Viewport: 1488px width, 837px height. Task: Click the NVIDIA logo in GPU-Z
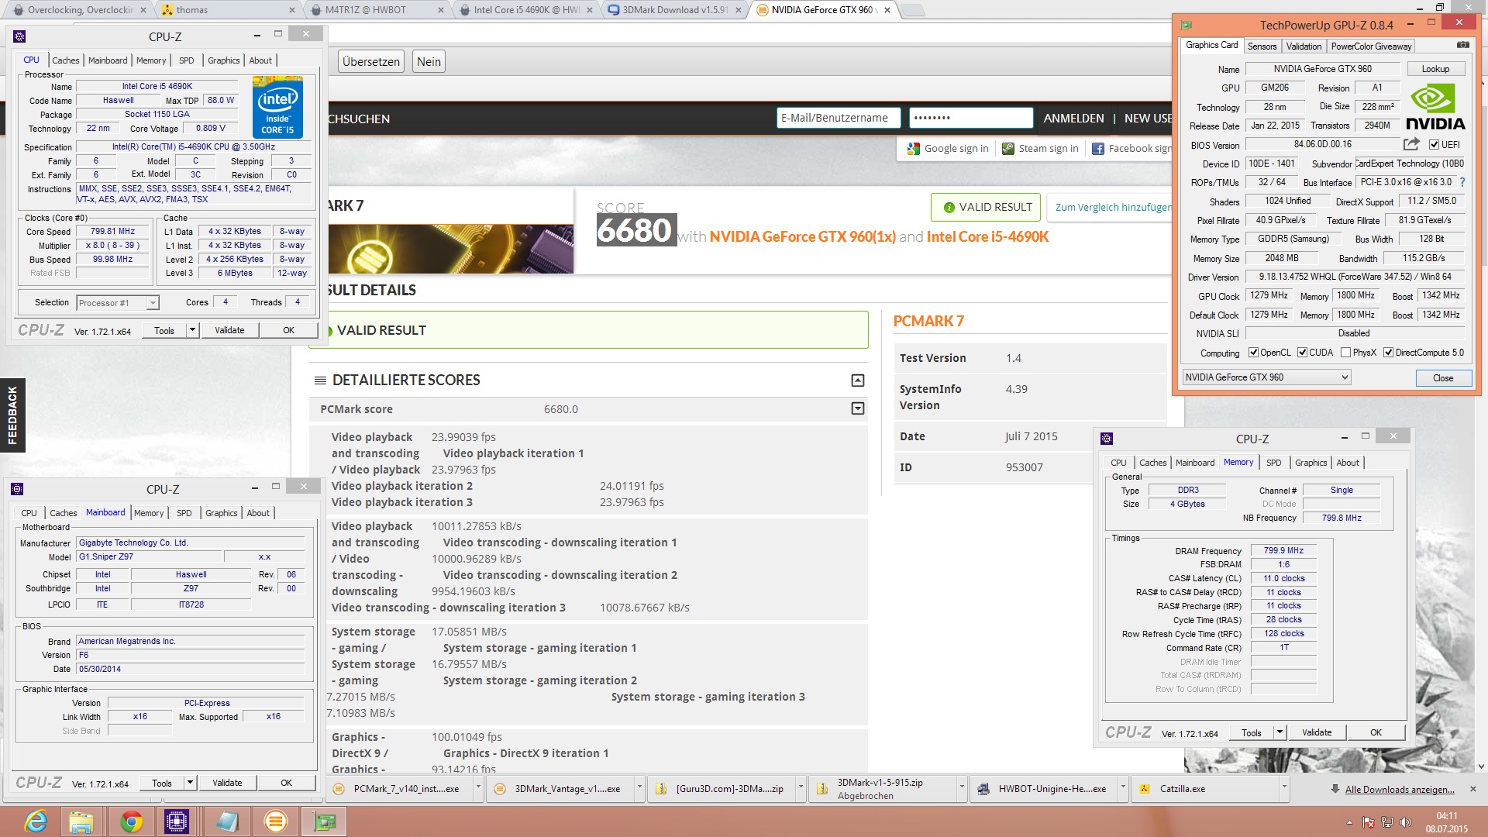point(1435,107)
